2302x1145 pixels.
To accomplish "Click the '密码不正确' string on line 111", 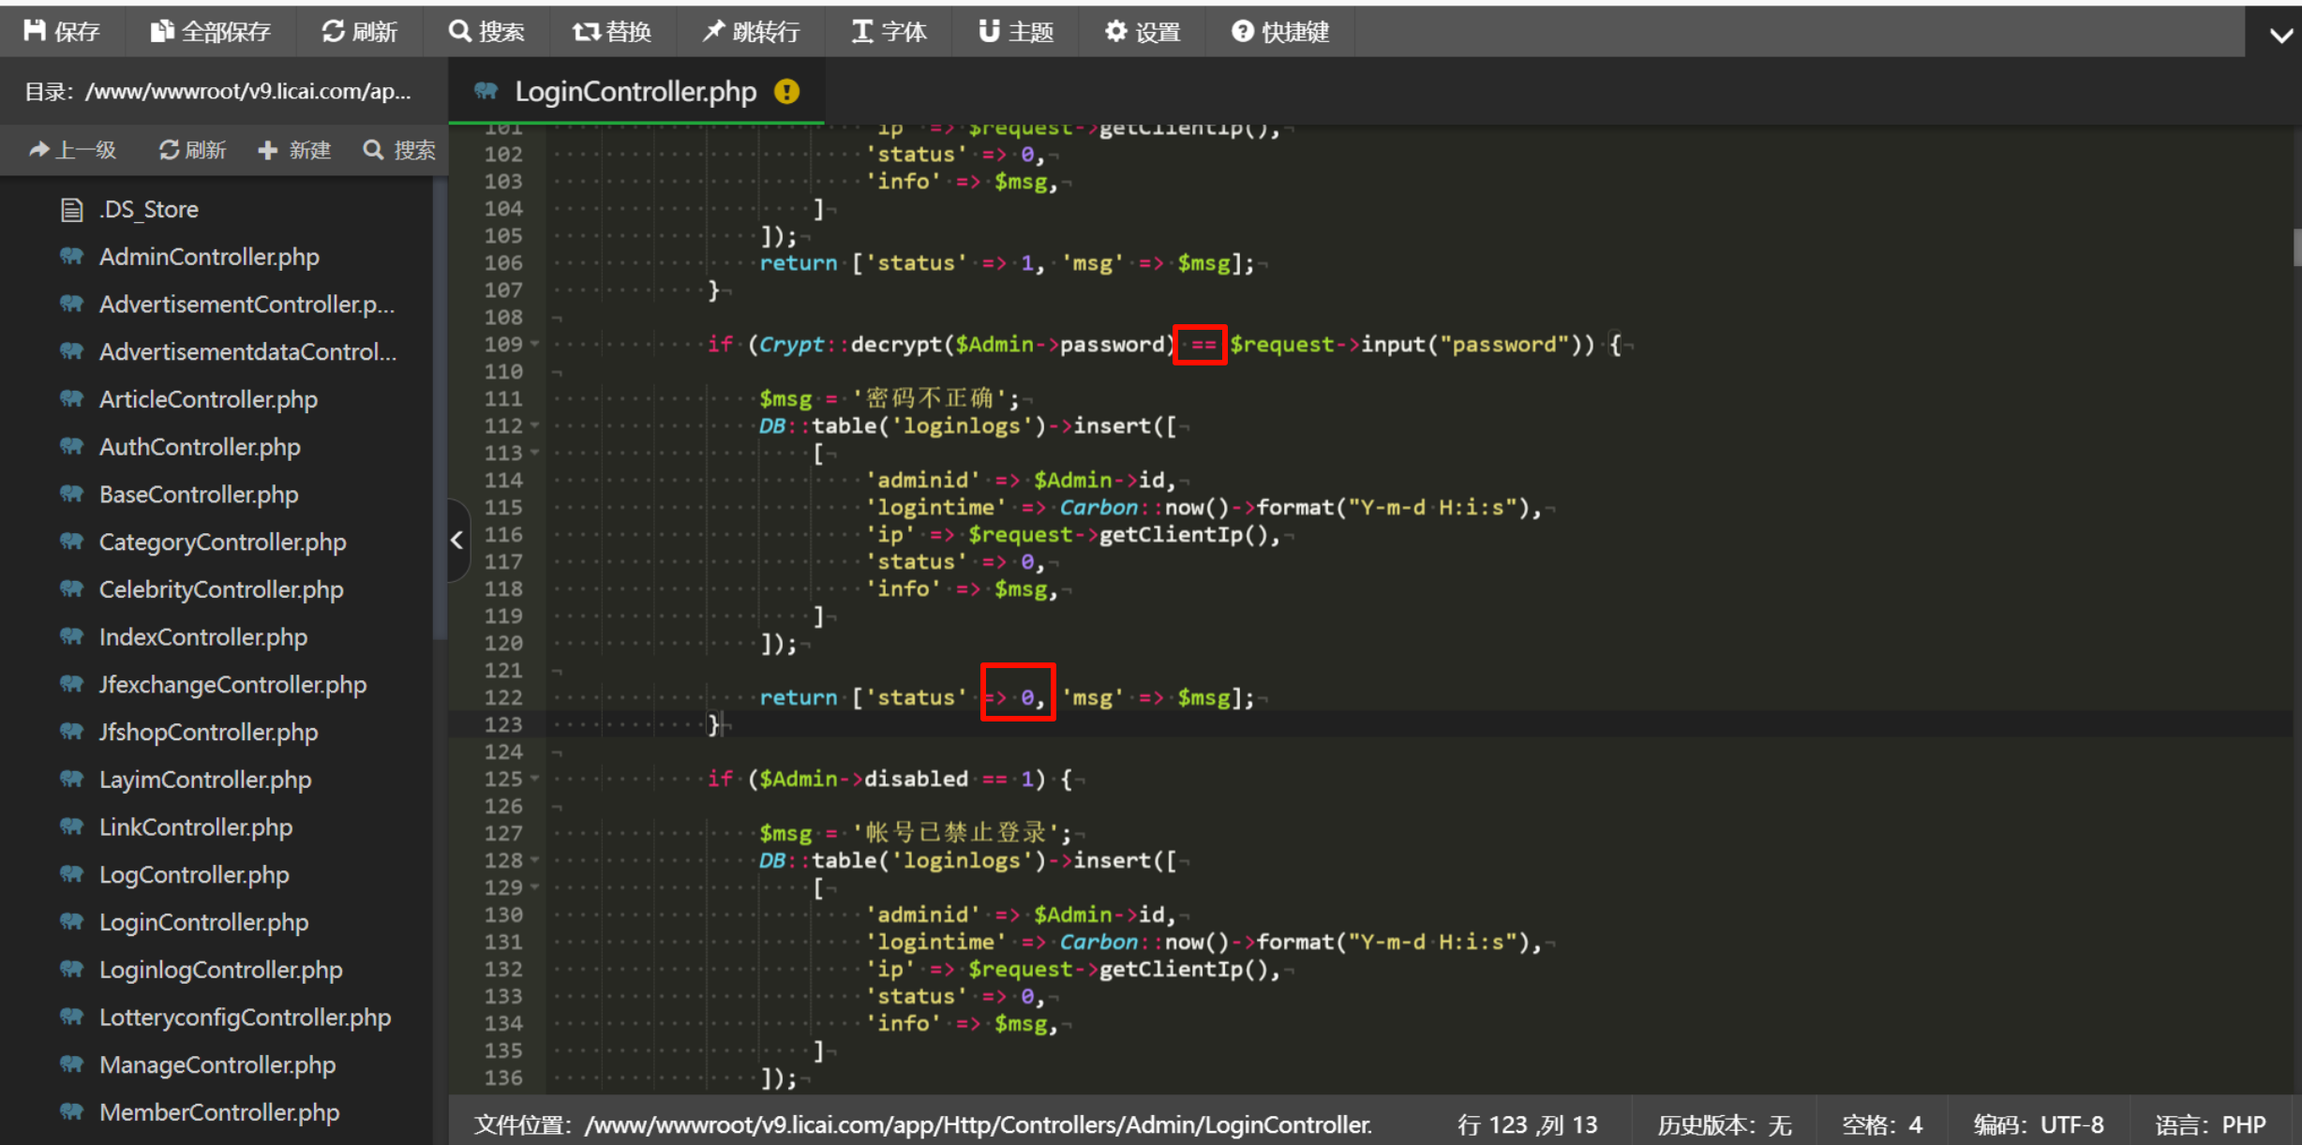I will pos(929,399).
